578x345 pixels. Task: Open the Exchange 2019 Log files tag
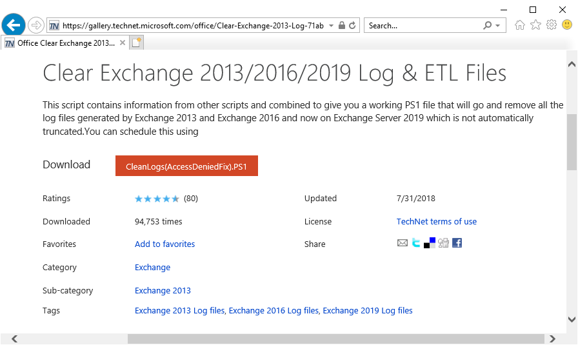[368, 311]
